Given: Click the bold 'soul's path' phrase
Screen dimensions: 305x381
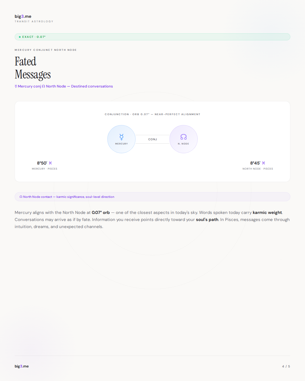Looking at the screenshot, I should (207, 220).
